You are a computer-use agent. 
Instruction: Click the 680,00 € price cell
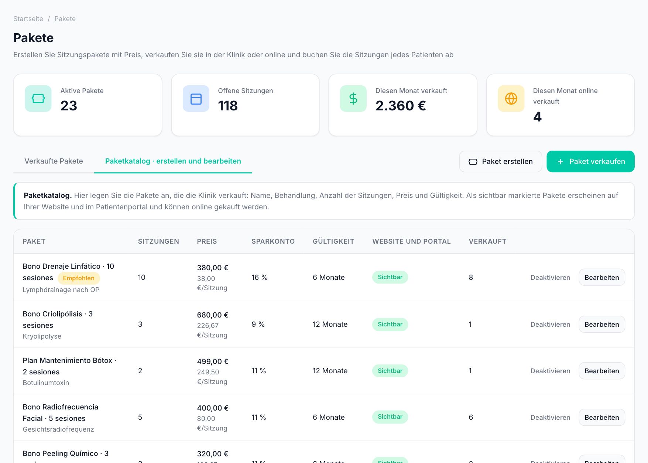(213, 315)
